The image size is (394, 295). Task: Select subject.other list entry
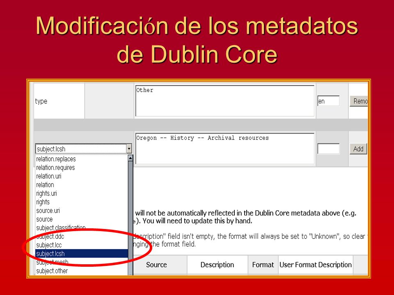coord(82,271)
